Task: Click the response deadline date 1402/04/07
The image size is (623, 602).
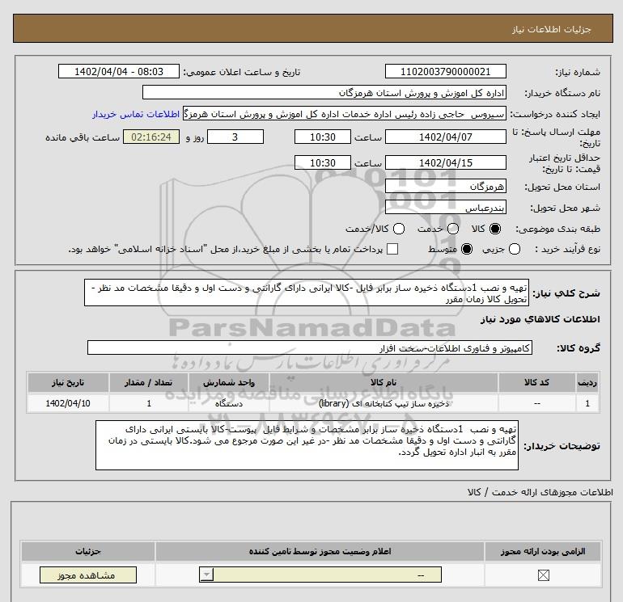Action: [x=445, y=137]
